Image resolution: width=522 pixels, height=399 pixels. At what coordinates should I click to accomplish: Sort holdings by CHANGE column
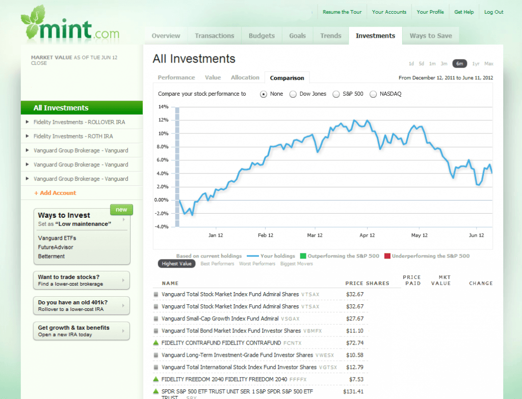coord(481,283)
